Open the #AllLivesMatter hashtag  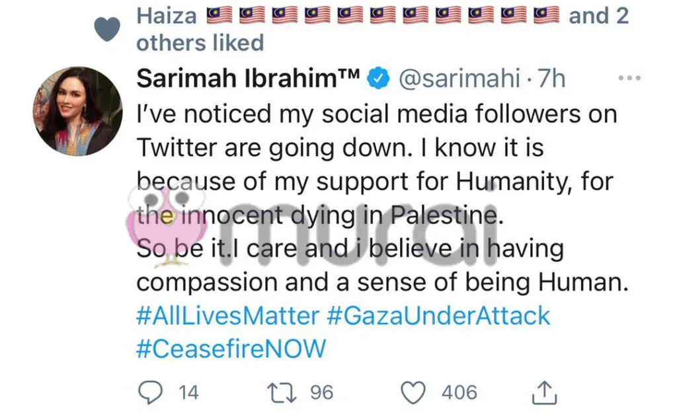pyautogui.click(x=227, y=316)
